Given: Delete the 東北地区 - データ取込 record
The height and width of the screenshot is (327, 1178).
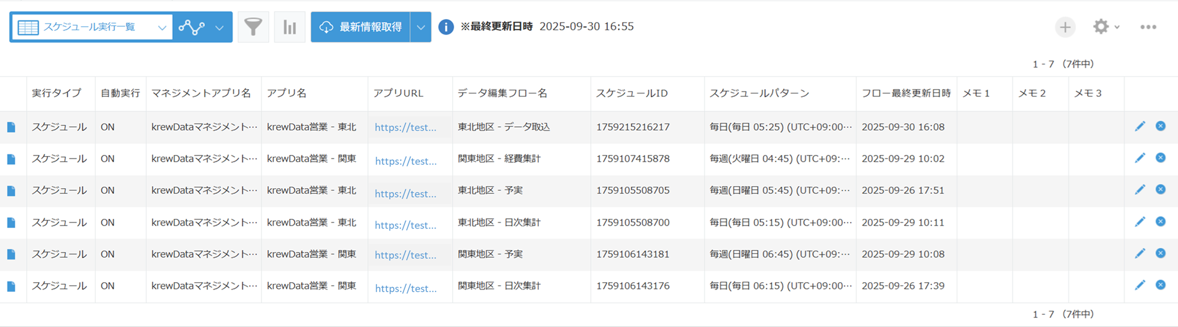Looking at the screenshot, I should coord(1161,126).
